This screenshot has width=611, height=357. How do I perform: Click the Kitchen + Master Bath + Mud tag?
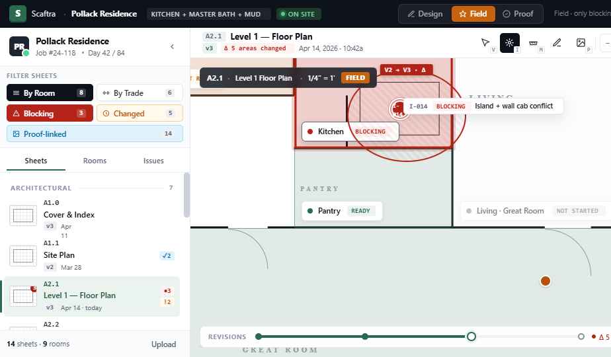(x=208, y=14)
